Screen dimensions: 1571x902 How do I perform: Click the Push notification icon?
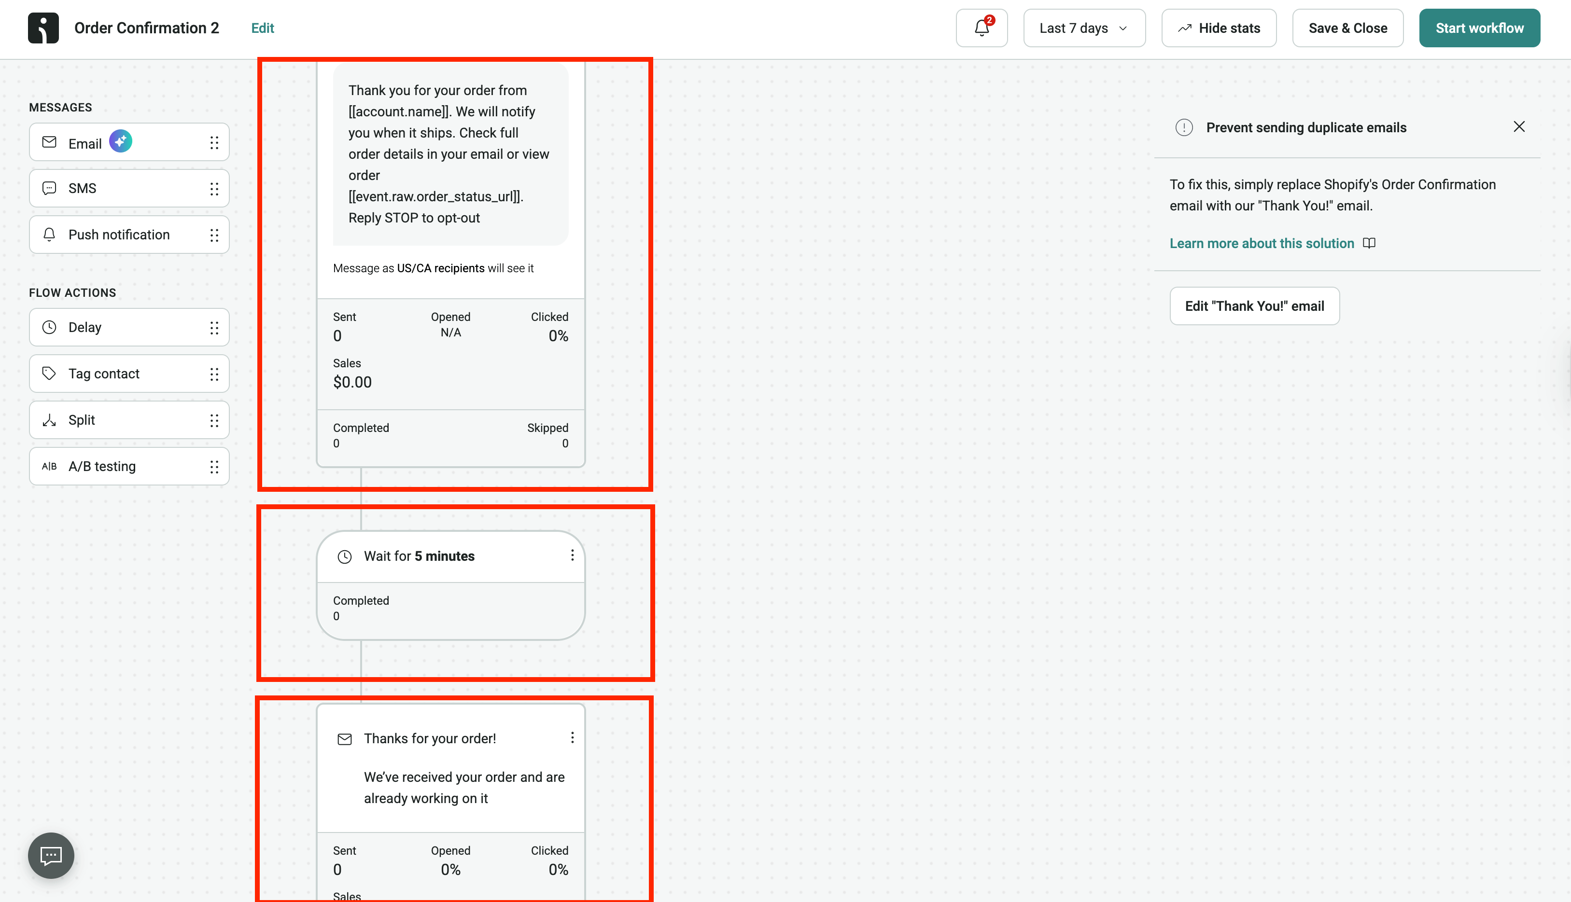pyautogui.click(x=50, y=234)
